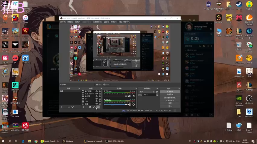Click the 停止推流 stop streaming button
The image size is (257, 144).
tap(170, 92)
